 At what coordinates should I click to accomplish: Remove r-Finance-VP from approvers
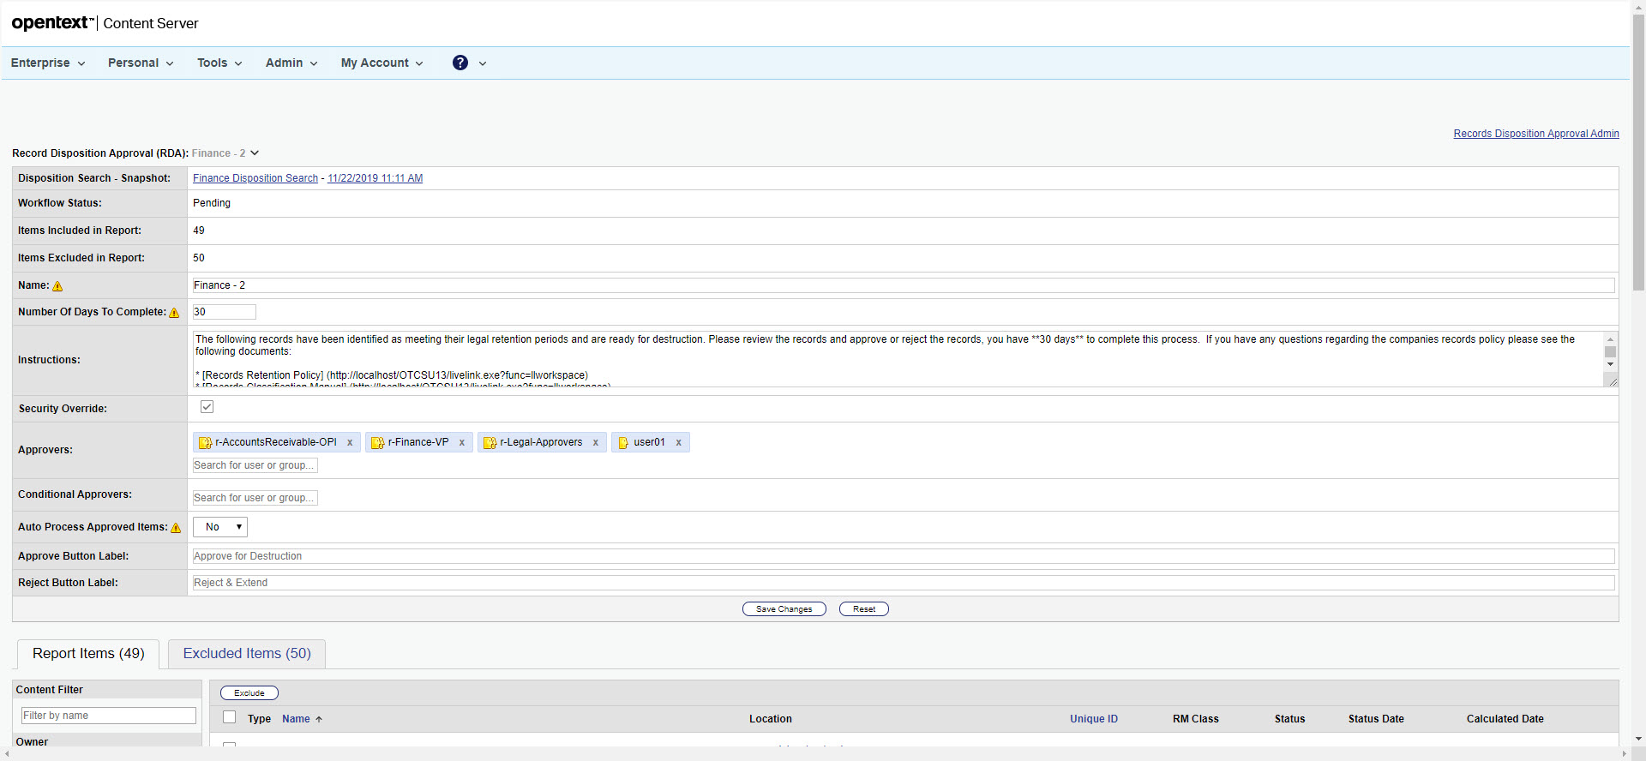[462, 443]
